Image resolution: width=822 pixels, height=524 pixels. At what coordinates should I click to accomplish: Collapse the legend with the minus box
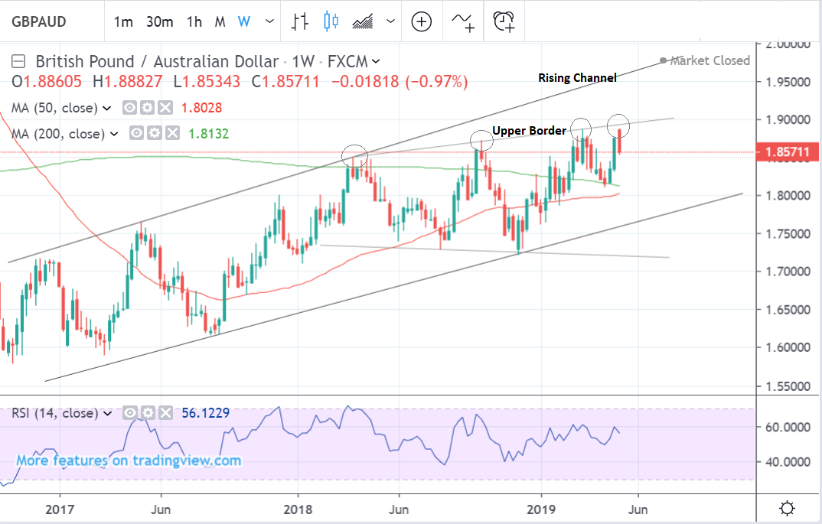pyautogui.click(x=20, y=61)
